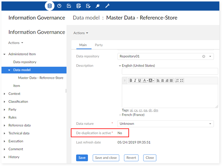
Task: Open the Data nature dropdown
Action: [210, 124]
